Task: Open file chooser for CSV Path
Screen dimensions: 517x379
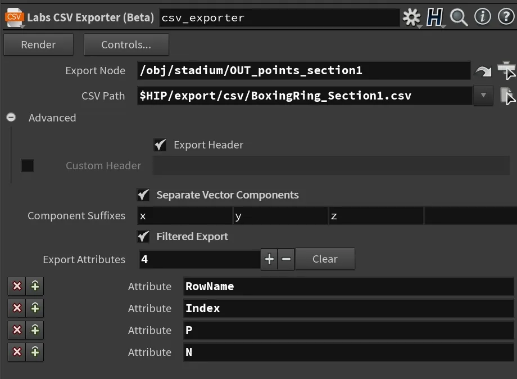Action: 507,96
